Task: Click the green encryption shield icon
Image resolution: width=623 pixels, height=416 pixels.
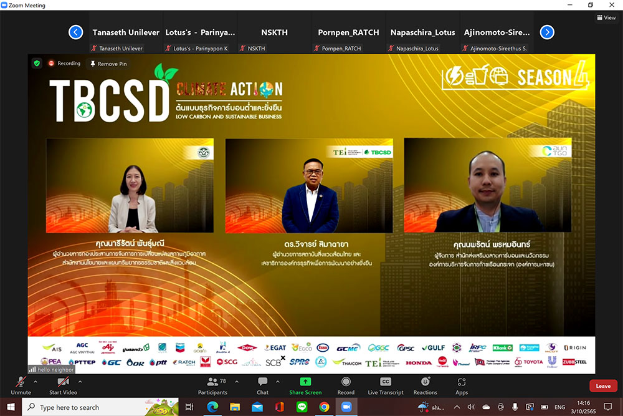Action: tap(37, 63)
